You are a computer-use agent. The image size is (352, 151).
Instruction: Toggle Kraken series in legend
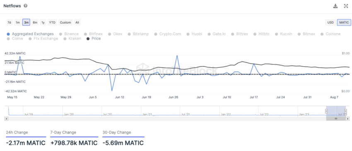(x=72, y=38)
